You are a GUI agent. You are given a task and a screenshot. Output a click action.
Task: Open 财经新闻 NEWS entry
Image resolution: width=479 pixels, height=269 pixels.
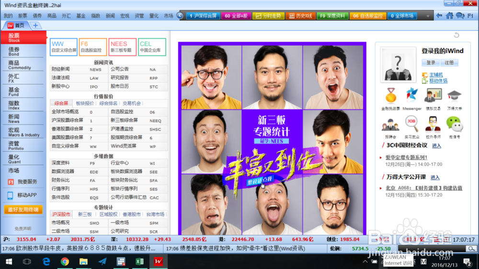click(x=79, y=69)
